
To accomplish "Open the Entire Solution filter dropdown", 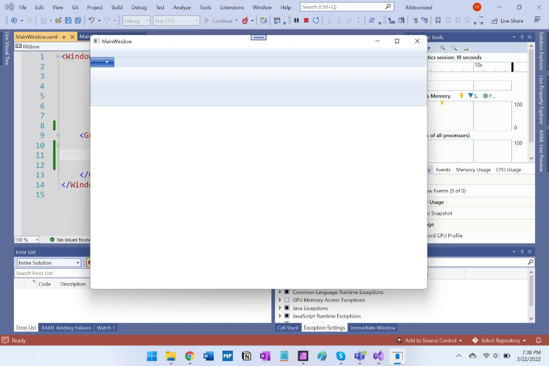I will coord(49,263).
